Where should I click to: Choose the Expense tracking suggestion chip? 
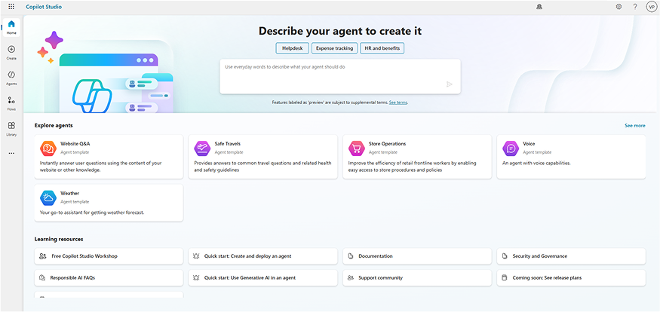(x=335, y=48)
